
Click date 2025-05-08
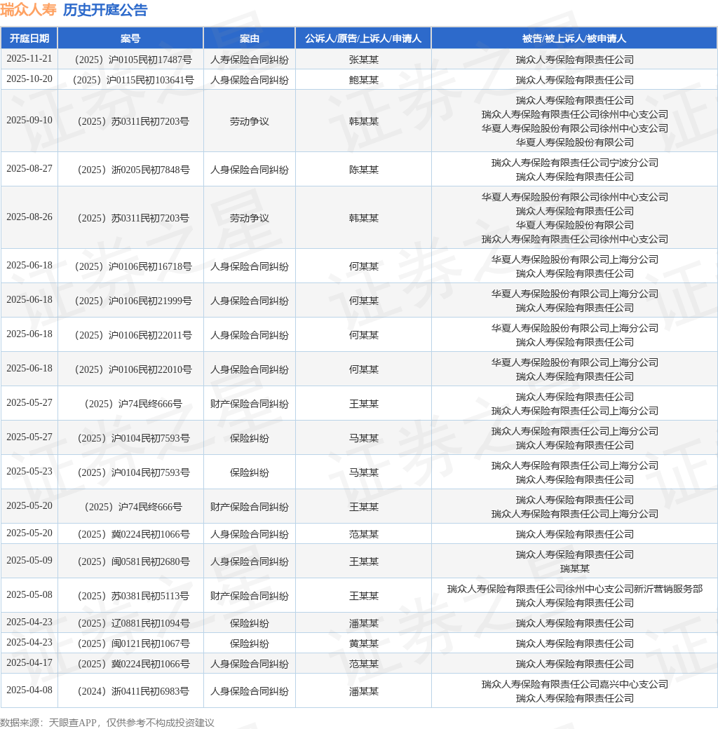tap(29, 595)
